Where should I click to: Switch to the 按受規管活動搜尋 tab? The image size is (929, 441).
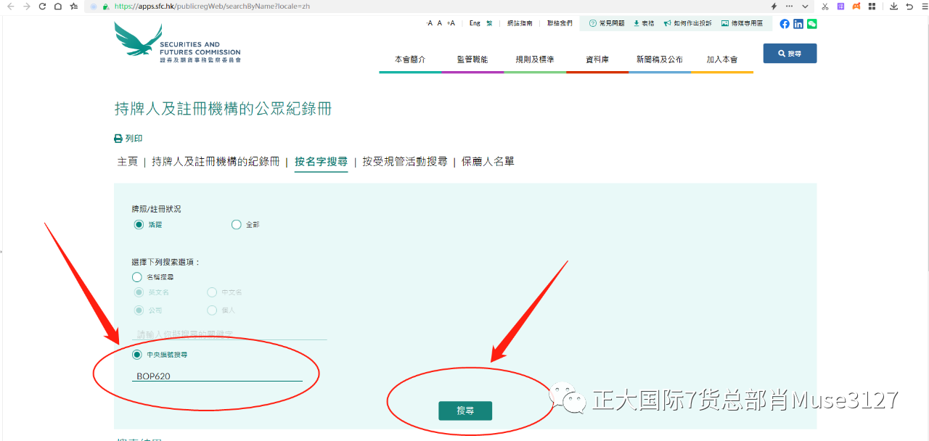(404, 162)
